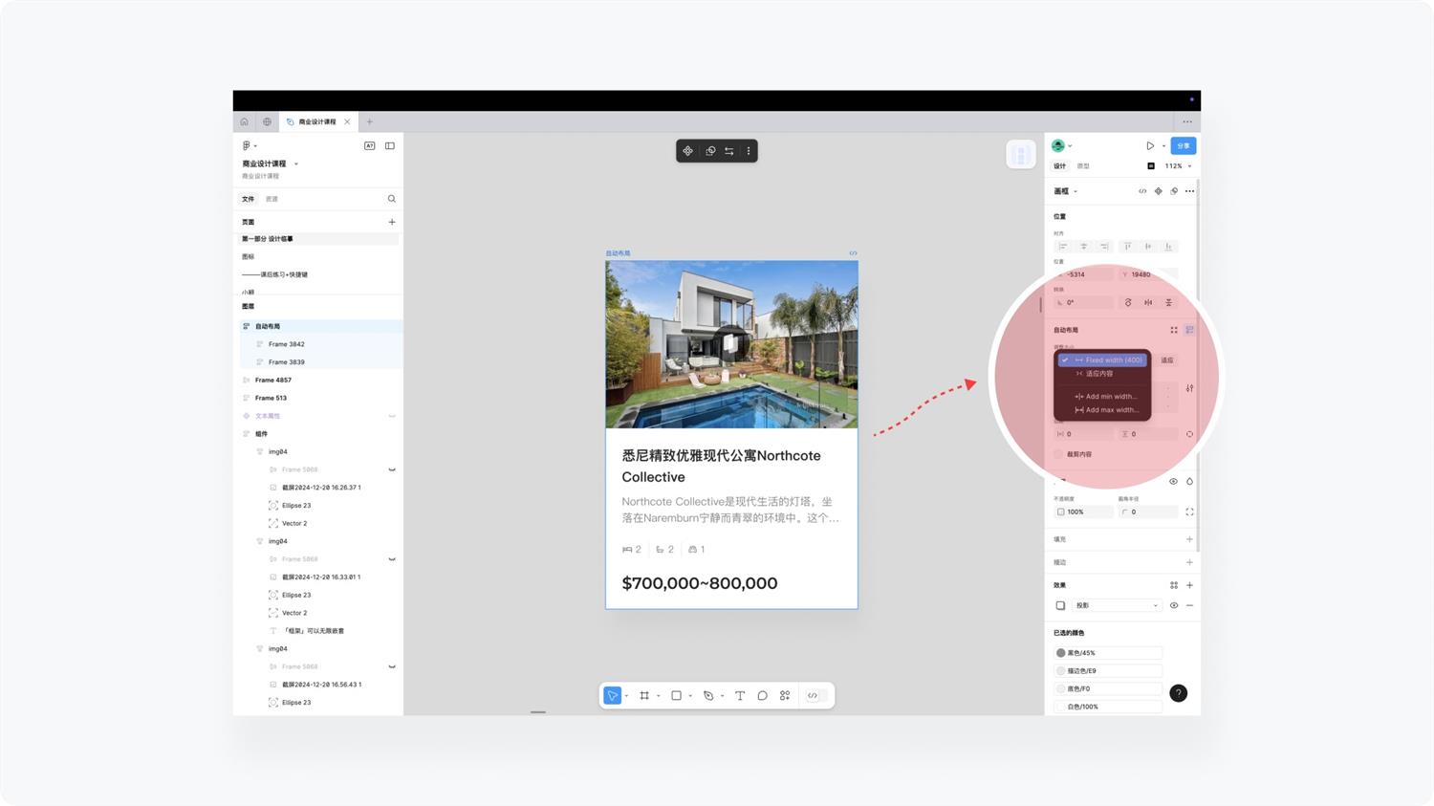Viewport: 1434px width, 806px height.
Task: Select the Text tool
Action: point(740,696)
